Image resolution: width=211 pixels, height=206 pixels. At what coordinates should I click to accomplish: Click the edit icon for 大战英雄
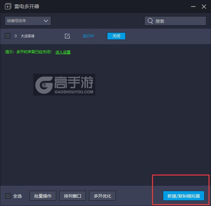pos(67,36)
